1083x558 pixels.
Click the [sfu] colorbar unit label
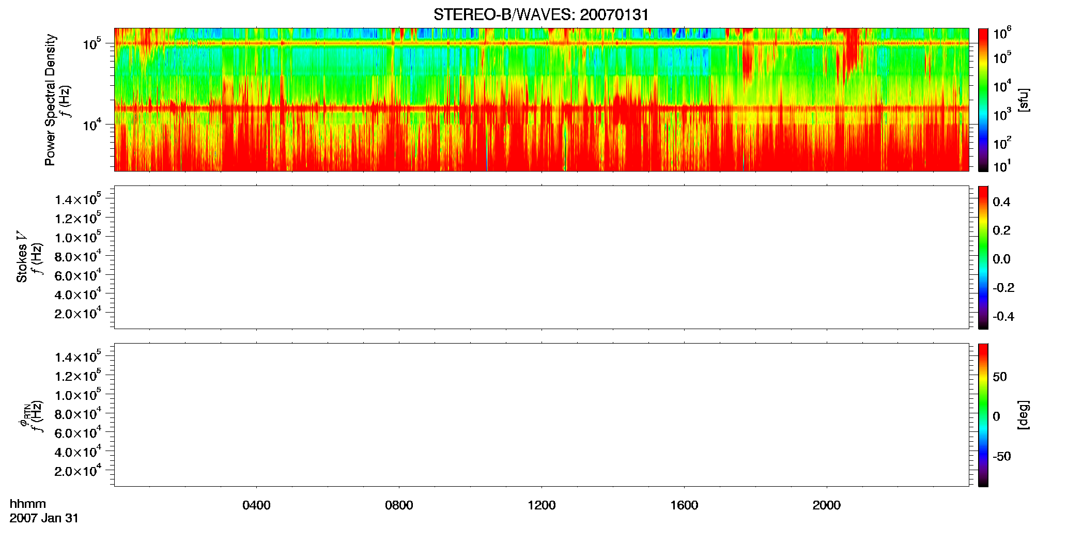[1024, 100]
